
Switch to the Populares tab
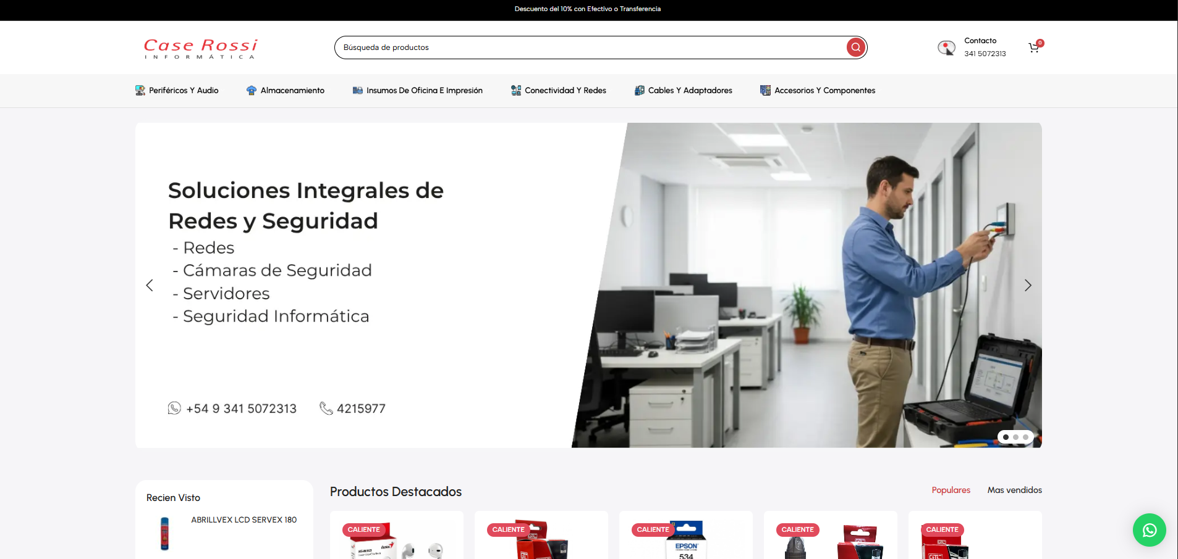(x=951, y=490)
